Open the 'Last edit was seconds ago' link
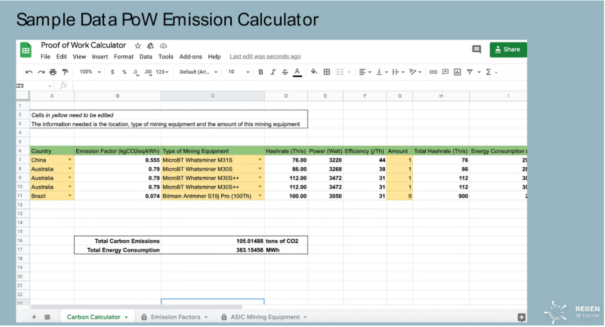The width and height of the screenshot is (605, 327). tap(265, 57)
